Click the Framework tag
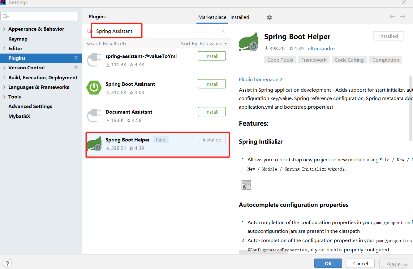The image size is (413, 269). 314,60
